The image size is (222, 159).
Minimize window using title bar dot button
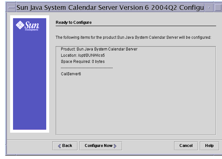(x=209, y=7)
